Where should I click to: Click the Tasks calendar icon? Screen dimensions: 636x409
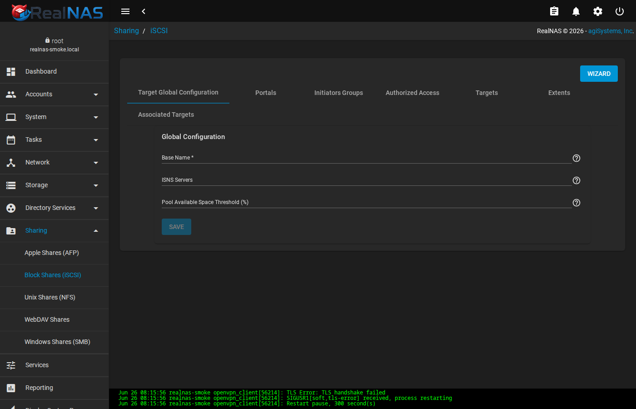(x=11, y=140)
